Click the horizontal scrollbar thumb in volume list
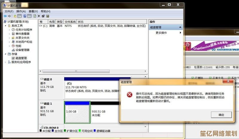239x139 pixels. [x=76, y=71]
